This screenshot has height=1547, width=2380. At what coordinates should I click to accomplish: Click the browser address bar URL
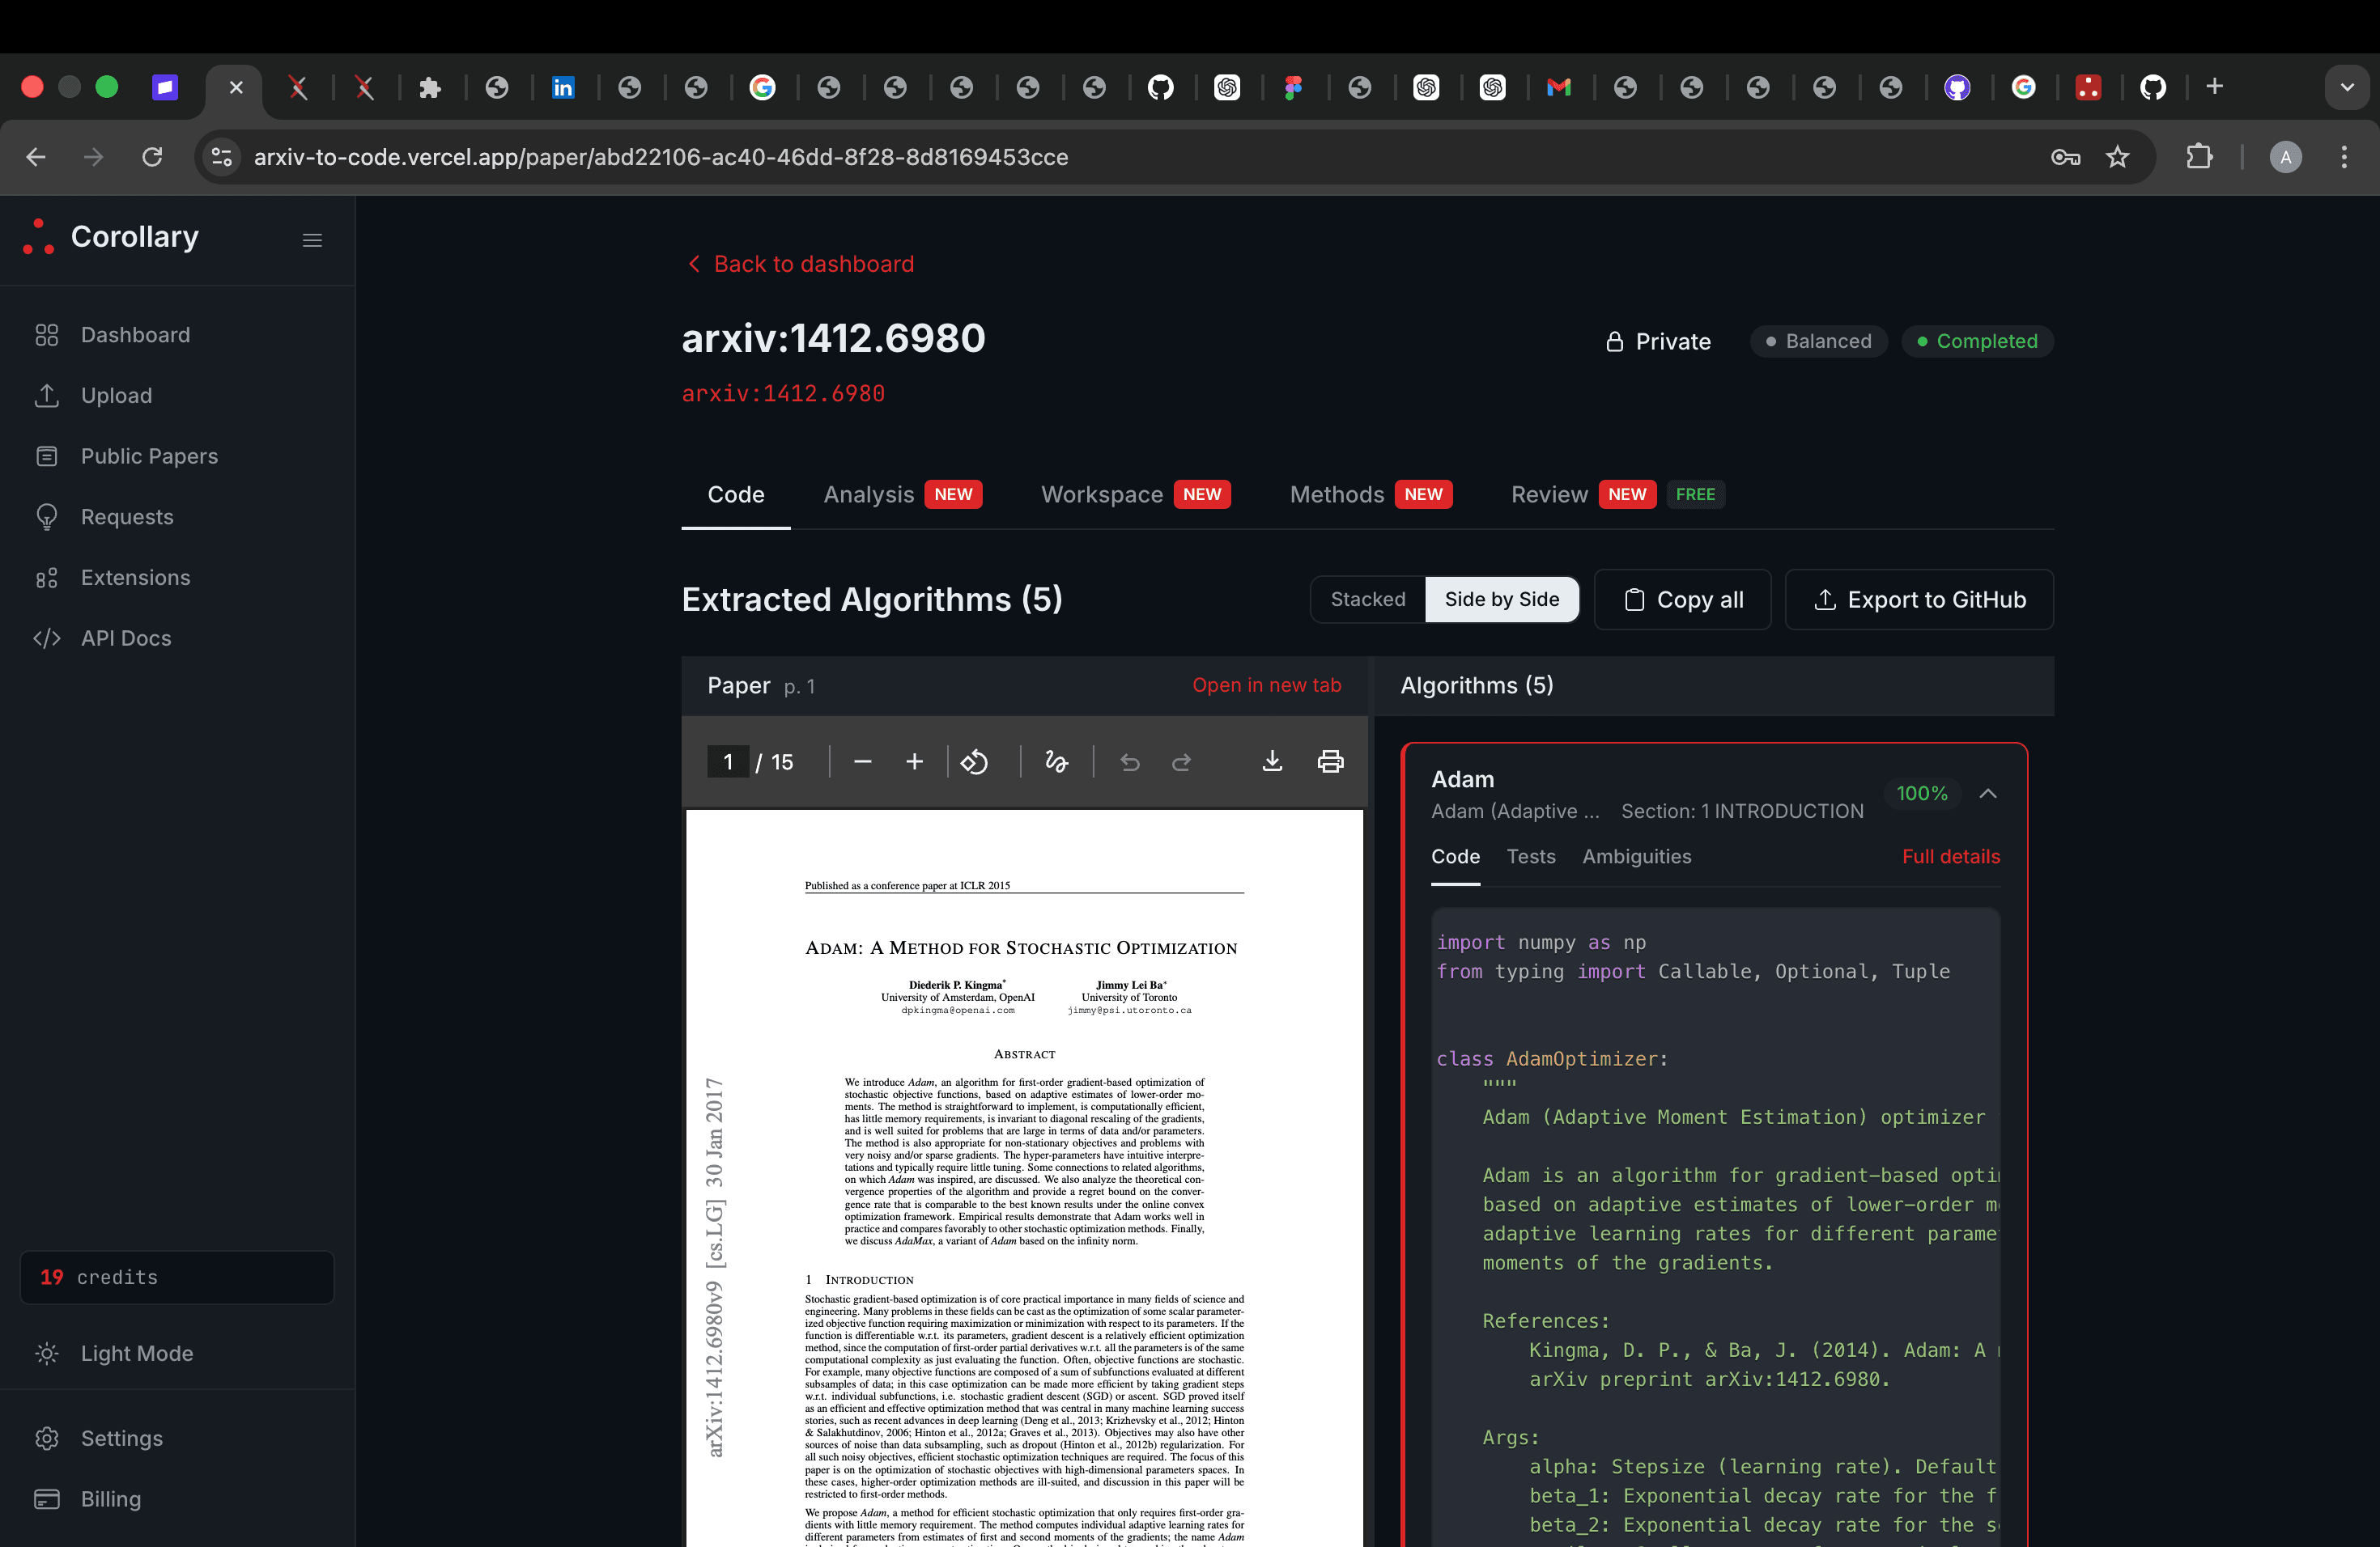661,157
